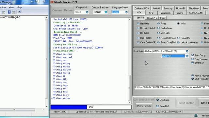The width and height of the screenshot is (209, 118).
Task: Toggle the Scan Def checkbox
Action: click(157, 106)
